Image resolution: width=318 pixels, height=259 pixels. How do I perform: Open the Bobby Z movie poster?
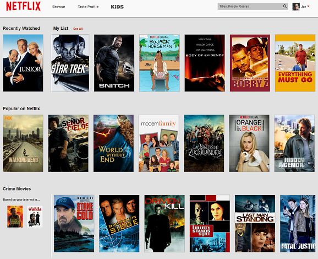tap(250, 63)
